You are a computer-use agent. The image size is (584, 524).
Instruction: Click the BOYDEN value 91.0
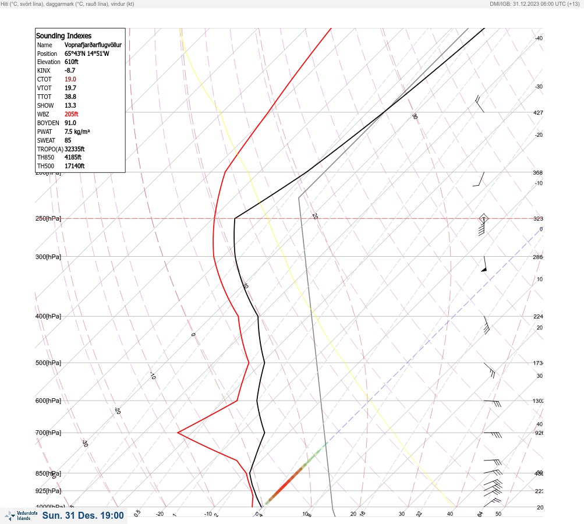click(70, 123)
